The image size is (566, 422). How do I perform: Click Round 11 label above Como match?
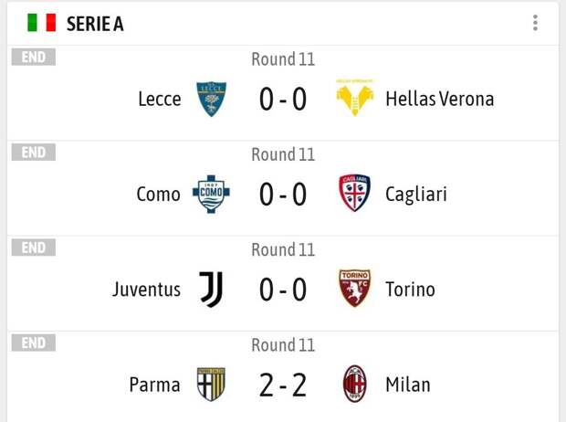click(x=283, y=154)
